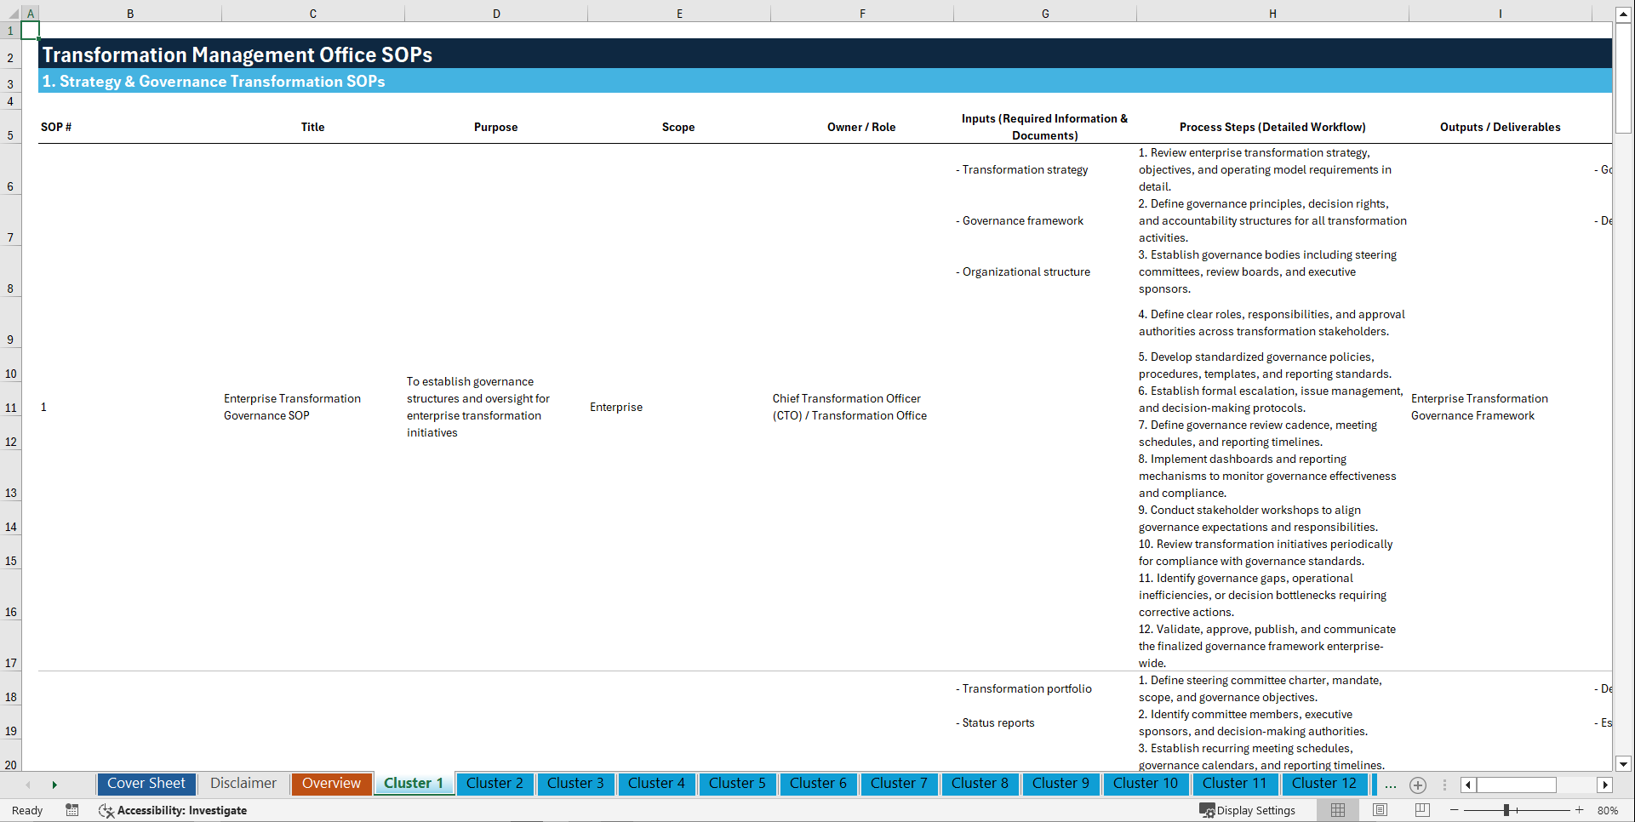Select the Enterprise Transformation Governance Framework cell
The height and width of the screenshot is (822, 1635).
[1501, 407]
